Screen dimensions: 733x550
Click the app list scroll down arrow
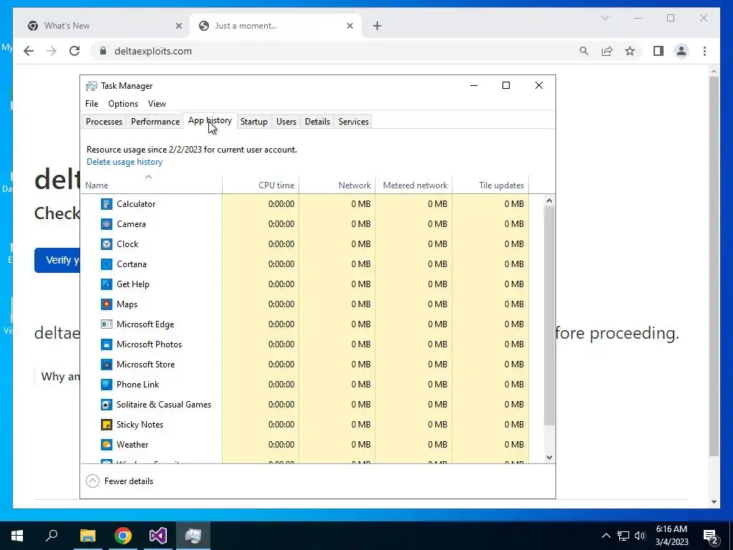[x=549, y=458]
